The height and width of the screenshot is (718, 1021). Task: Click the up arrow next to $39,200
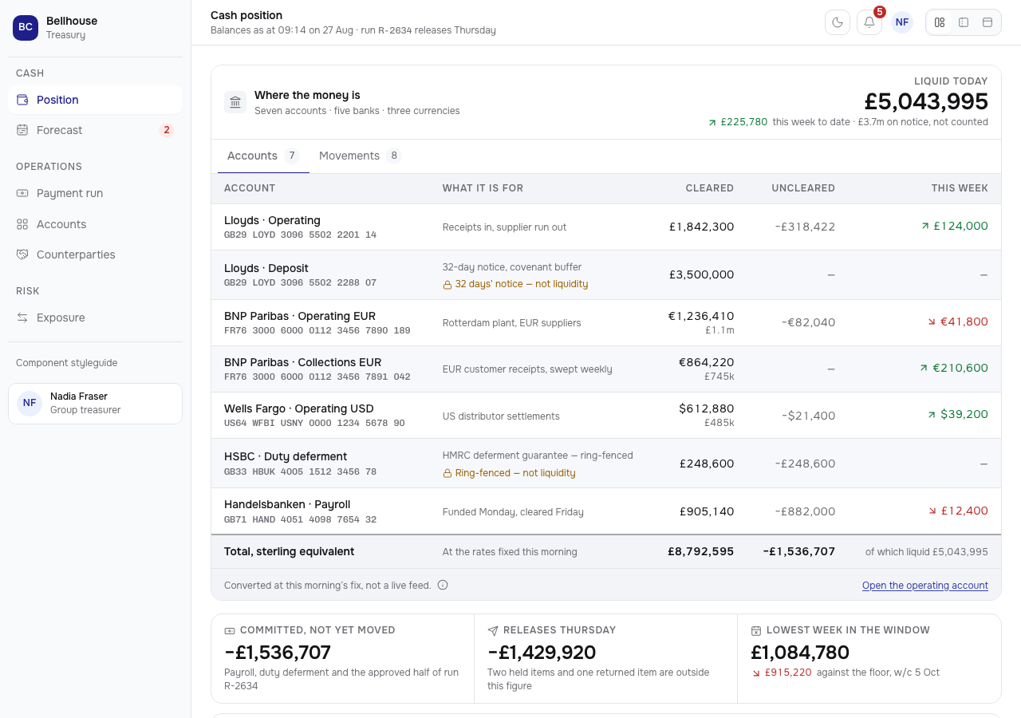pos(932,414)
